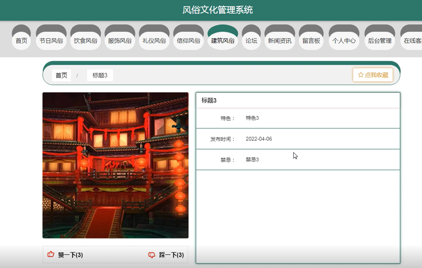Click the 踩一下(3) dislike text

pyautogui.click(x=171, y=255)
